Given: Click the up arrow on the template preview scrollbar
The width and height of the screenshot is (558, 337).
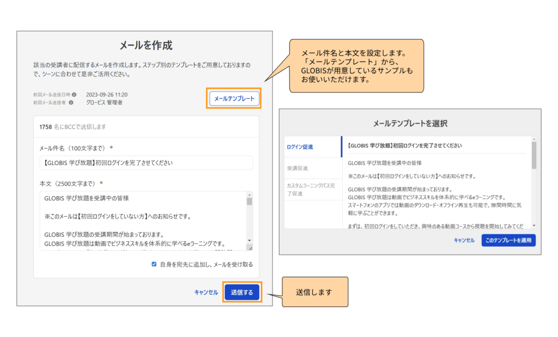Looking at the screenshot, I should coord(533,139).
